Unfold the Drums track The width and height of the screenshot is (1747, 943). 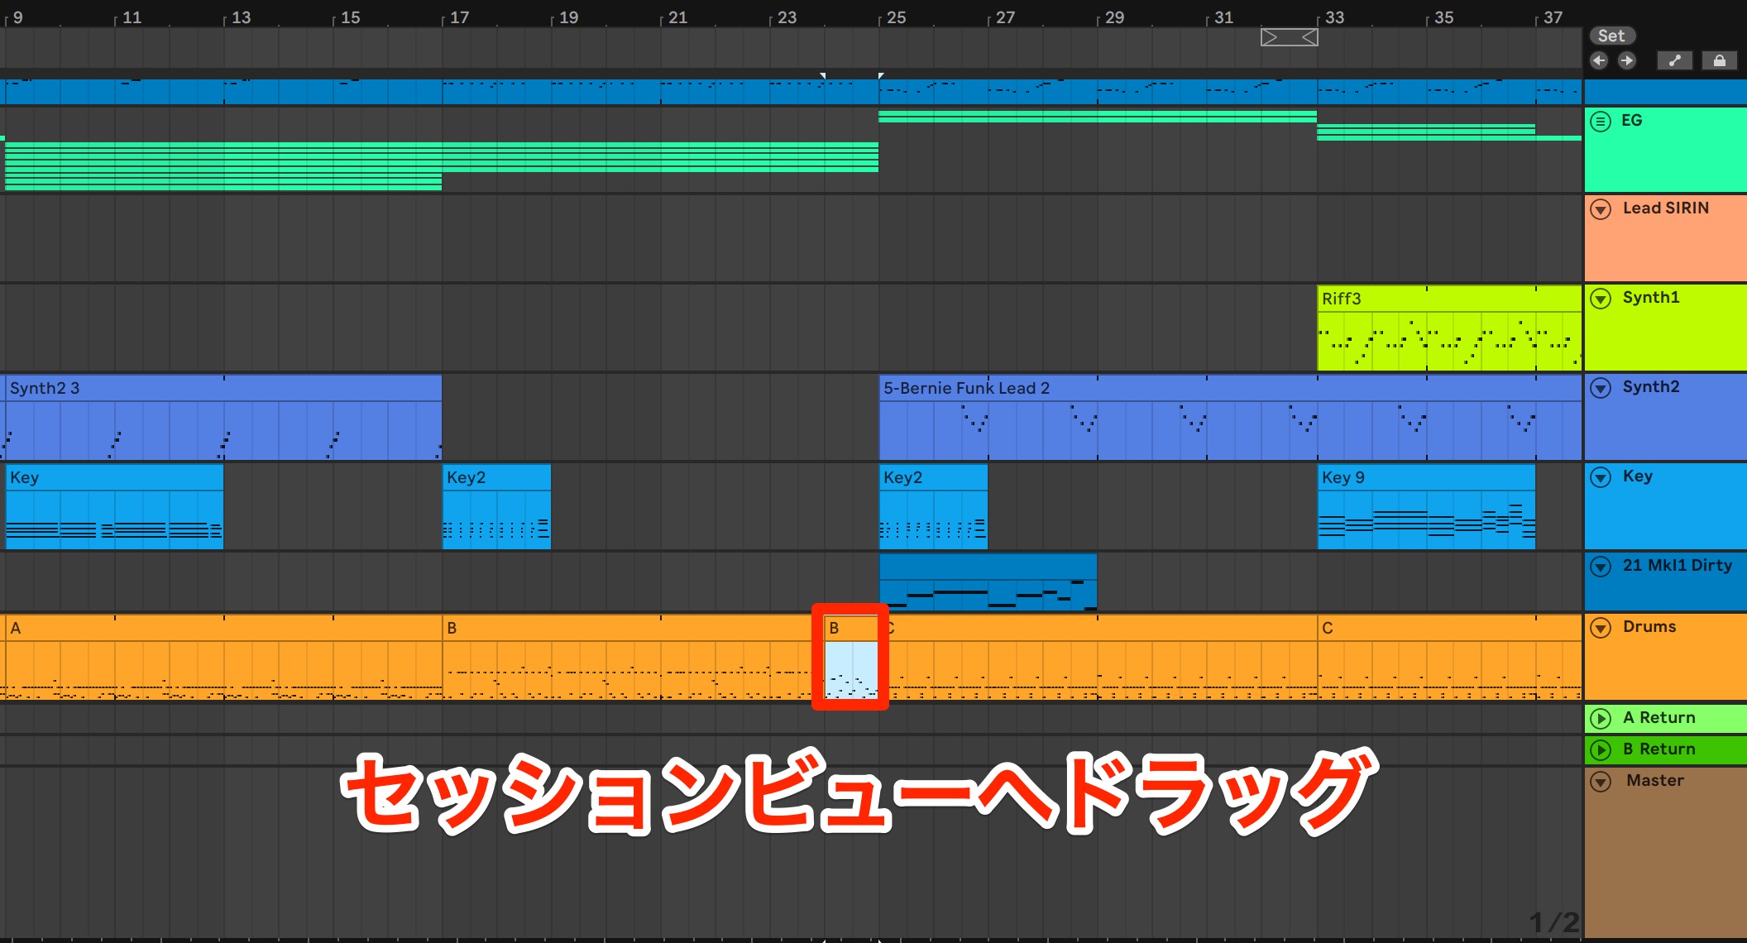point(1601,627)
